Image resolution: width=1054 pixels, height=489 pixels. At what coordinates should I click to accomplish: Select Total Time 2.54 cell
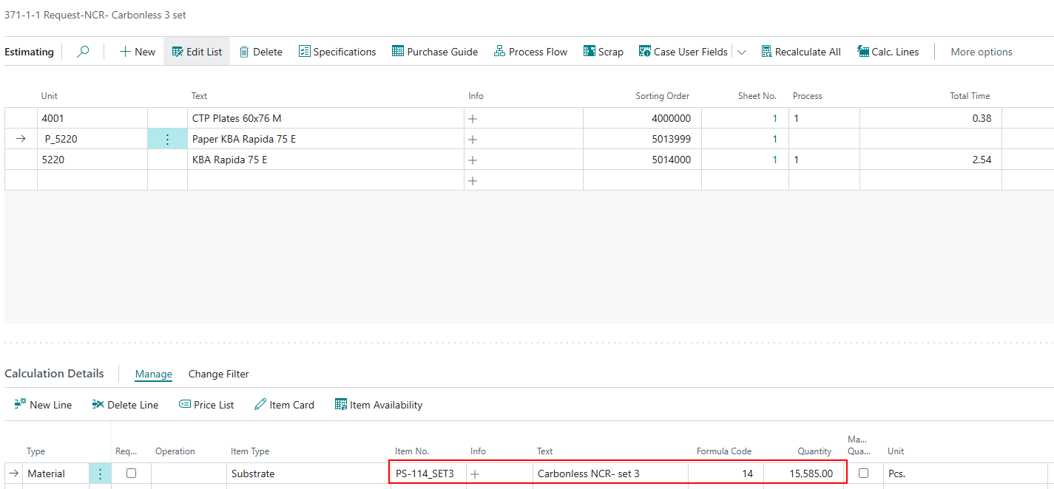930,160
